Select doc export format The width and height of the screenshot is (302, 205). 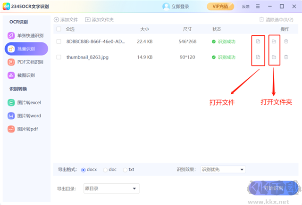pyautogui.click(x=105, y=170)
